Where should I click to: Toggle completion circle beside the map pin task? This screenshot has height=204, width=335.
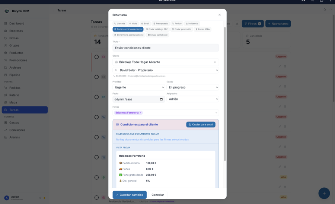tap(96, 177)
